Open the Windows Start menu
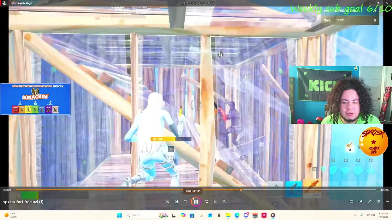The height and width of the screenshot is (220, 392). (x=119, y=215)
